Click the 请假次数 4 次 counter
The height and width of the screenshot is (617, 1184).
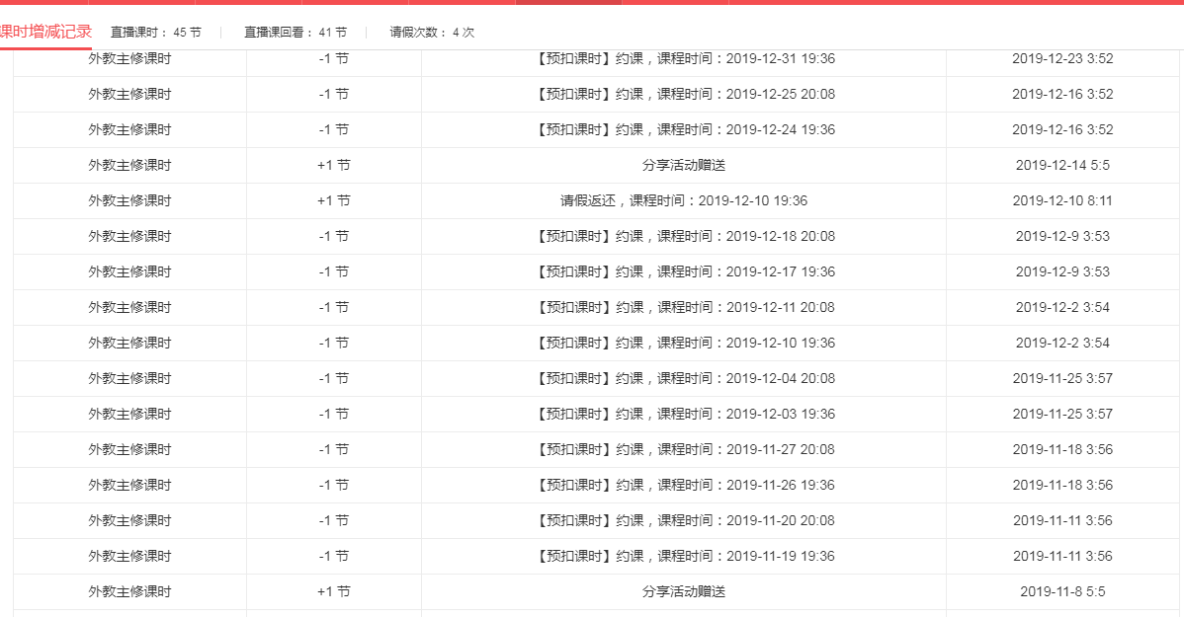pyautogui.click(x=432, y=33)
